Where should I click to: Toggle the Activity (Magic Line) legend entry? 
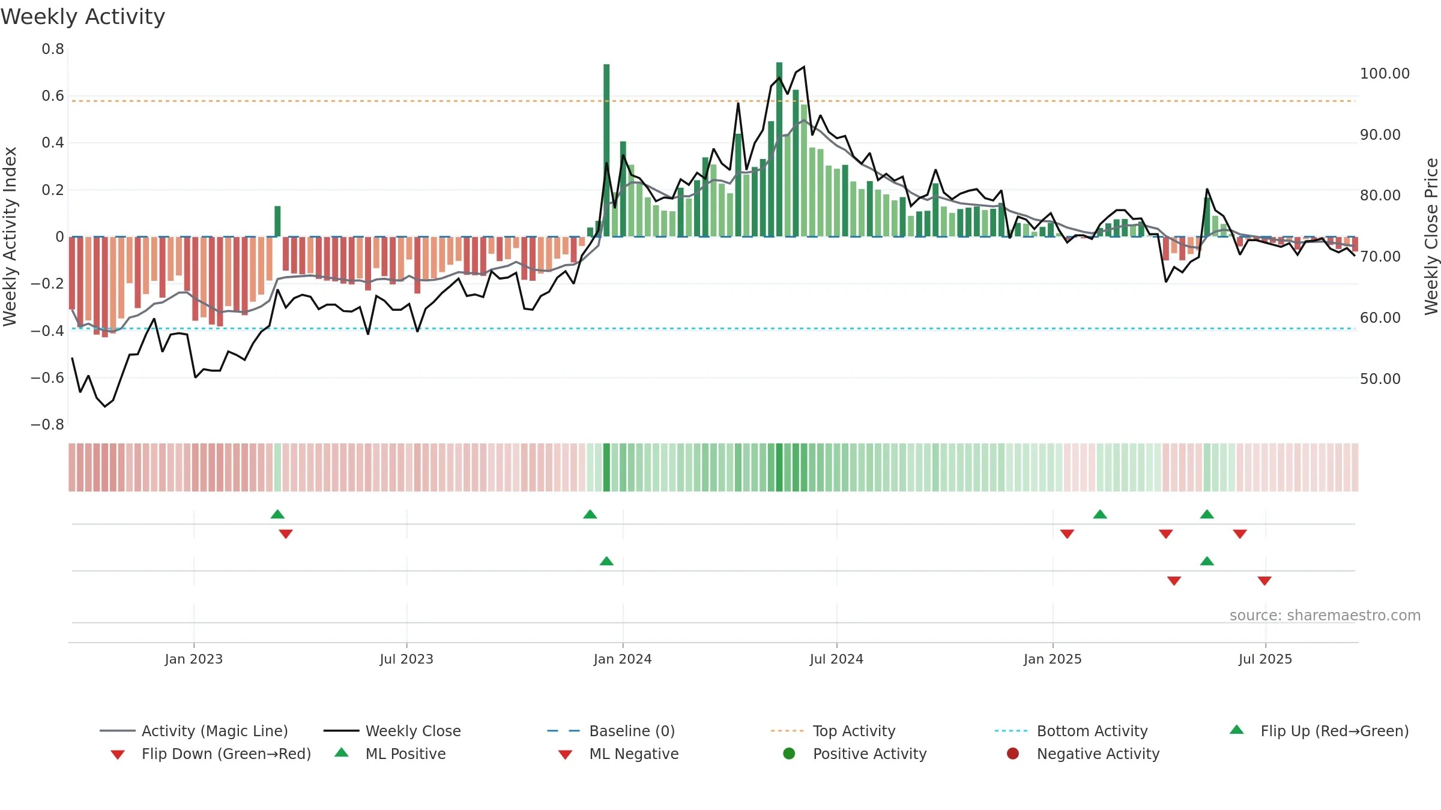(x=194, y=731)
